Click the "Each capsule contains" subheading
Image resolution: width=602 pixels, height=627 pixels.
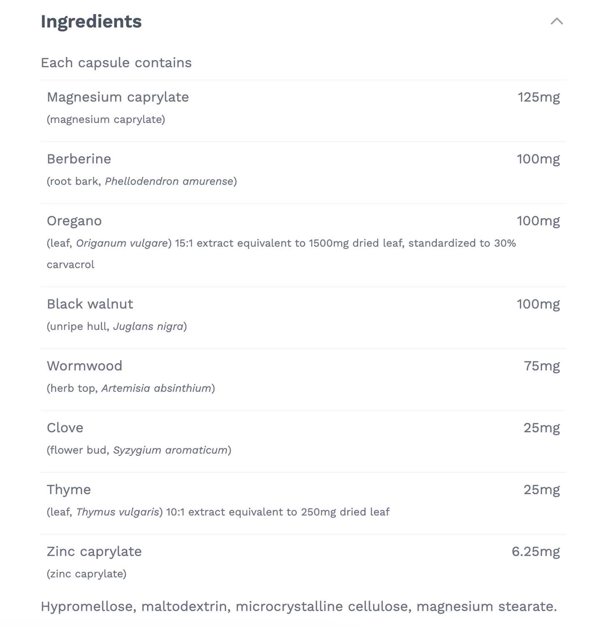point(116,63)
